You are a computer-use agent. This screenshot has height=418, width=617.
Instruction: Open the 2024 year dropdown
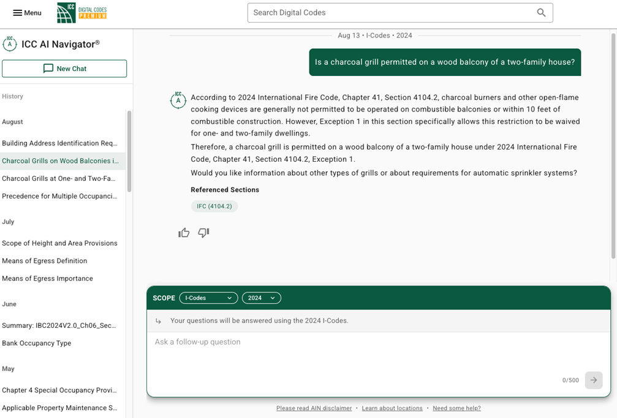(261, 298)
